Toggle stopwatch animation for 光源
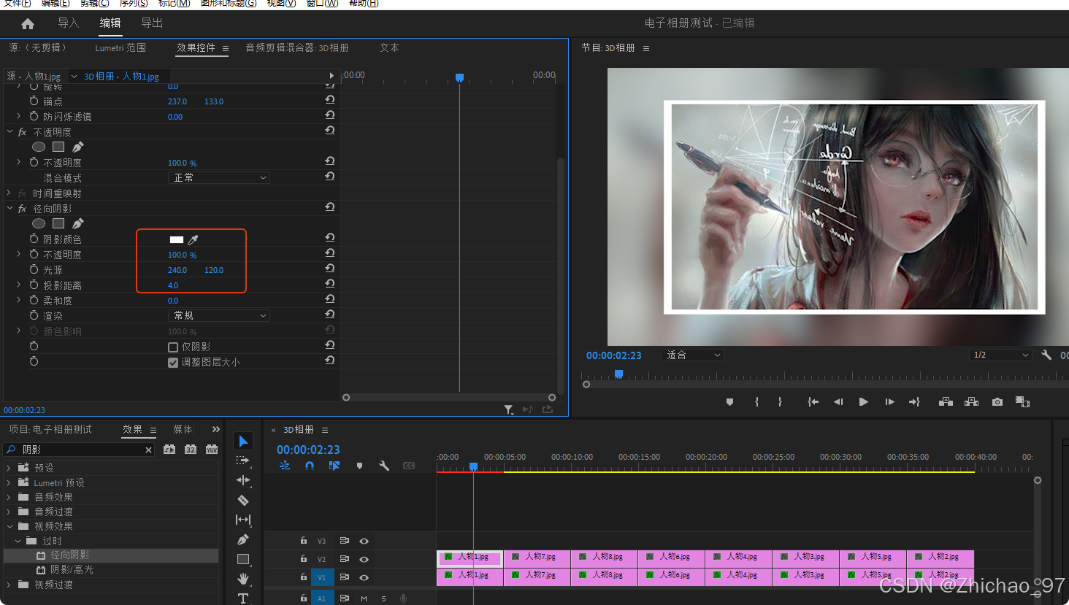 click(x=34, y=269)
